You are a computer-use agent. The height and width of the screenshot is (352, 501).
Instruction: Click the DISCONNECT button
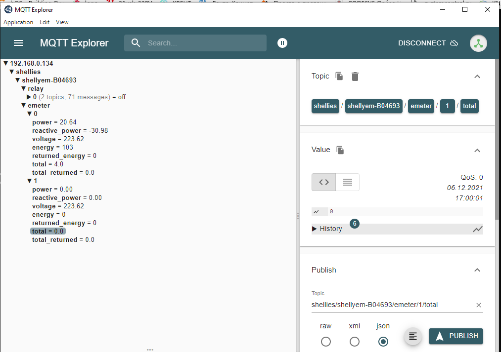(x=428, y=43)
